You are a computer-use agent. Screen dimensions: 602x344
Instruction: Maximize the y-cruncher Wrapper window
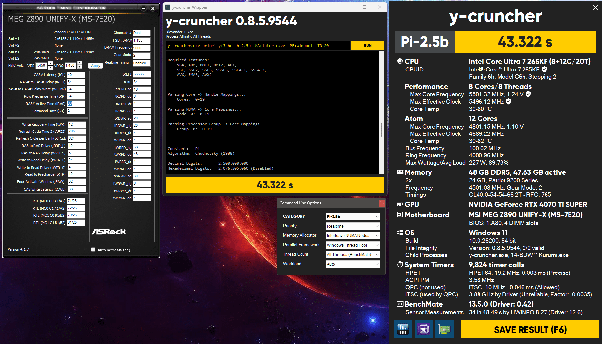click(365, 7)
